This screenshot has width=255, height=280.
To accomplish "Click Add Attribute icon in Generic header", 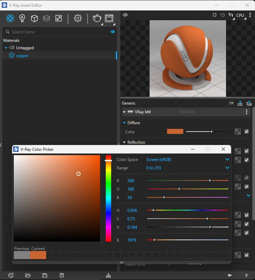I will [240, 103].
